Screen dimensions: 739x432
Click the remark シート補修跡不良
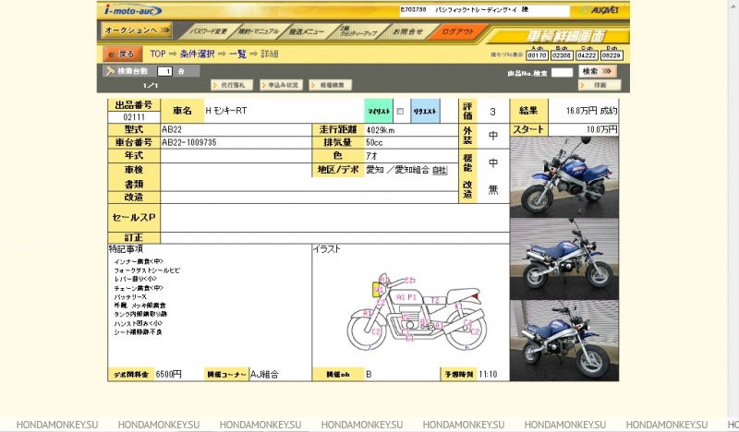tap(138, 332)
